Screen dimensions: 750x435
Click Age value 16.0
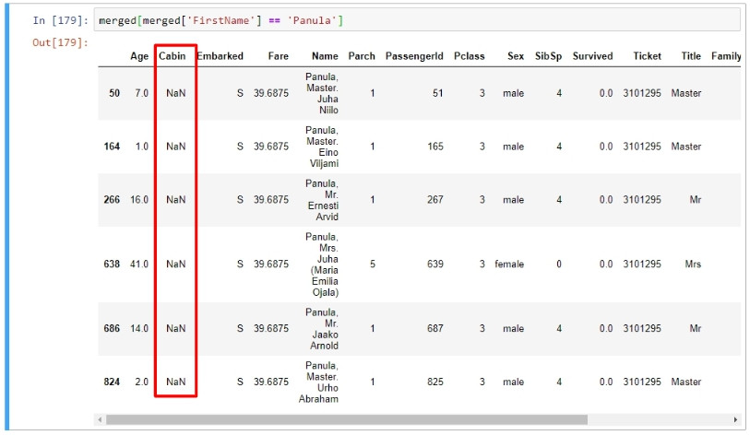(x=139, y=200)
